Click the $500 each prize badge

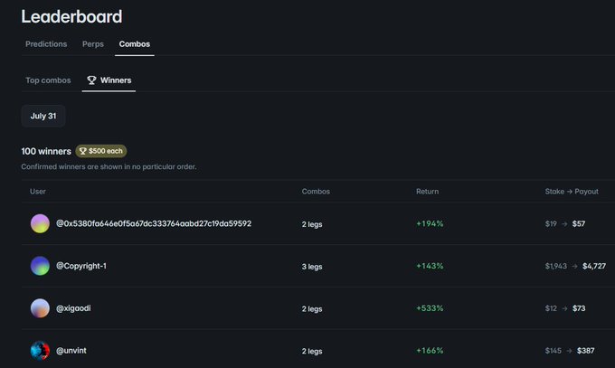click(100, 151)
